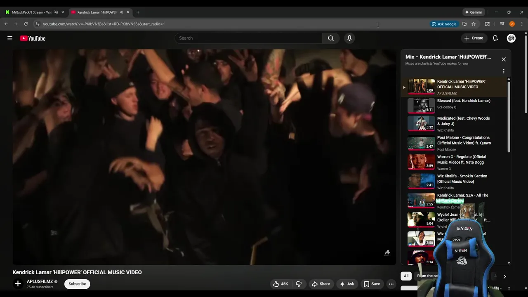Click the browser address bar URL

point(104,24)
